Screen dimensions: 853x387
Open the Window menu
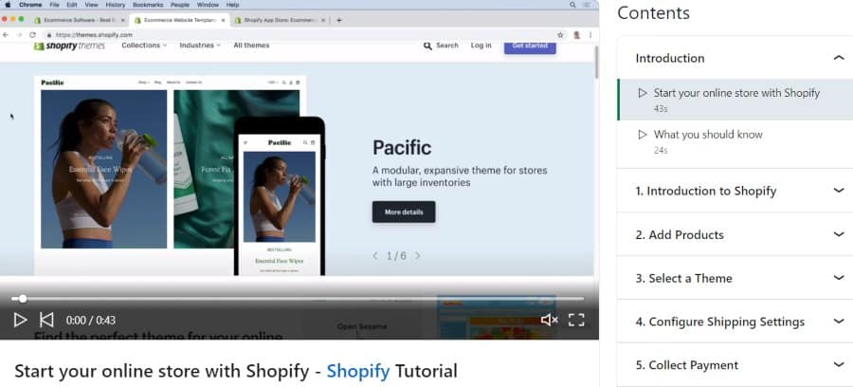(208, 5)
